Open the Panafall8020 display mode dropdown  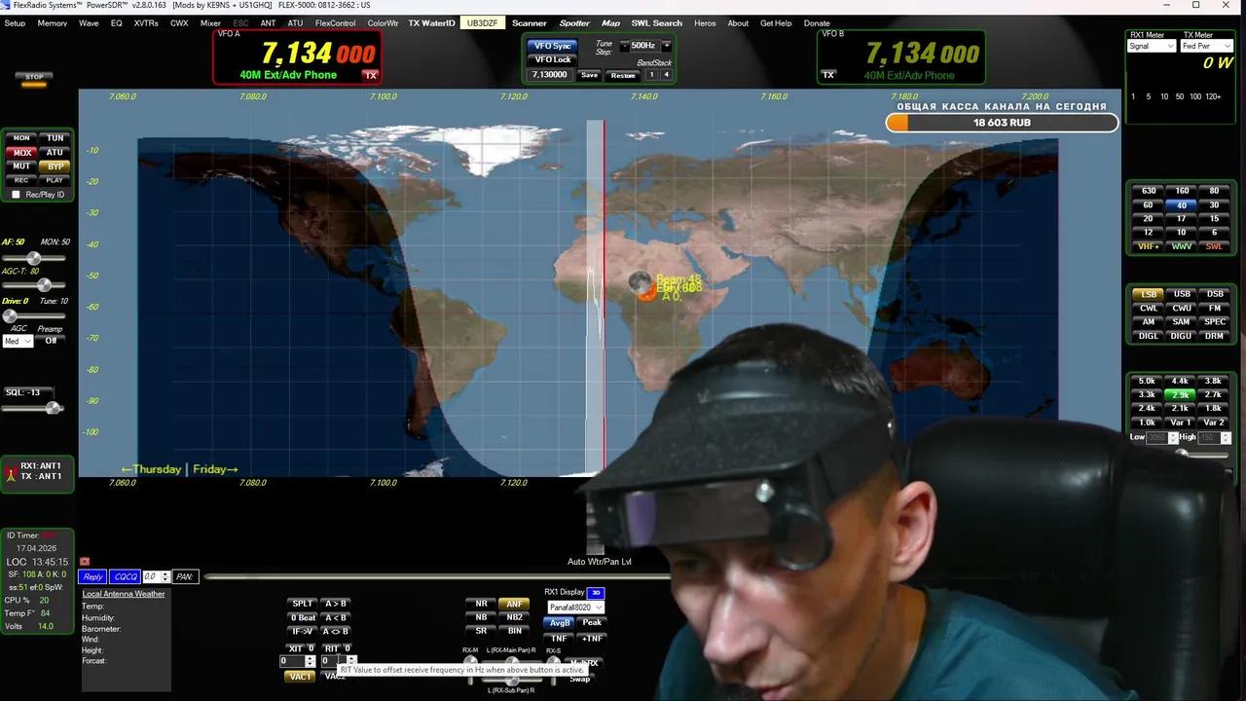[x=574, y=607]
